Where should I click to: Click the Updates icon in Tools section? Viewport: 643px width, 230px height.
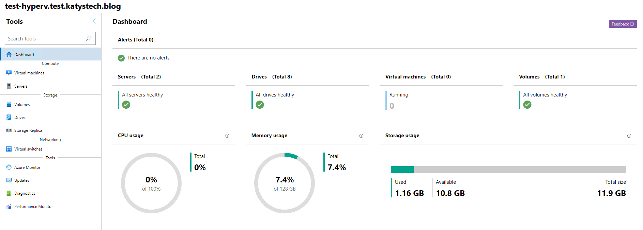pyautogui.click(x=9, y=180)
